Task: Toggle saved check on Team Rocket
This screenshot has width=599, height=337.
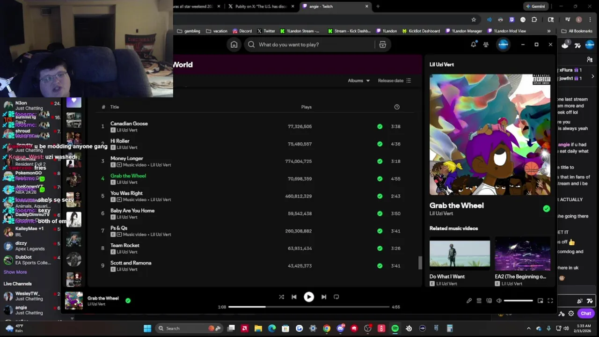Action: pyautogui.click(x=380, y=248)
